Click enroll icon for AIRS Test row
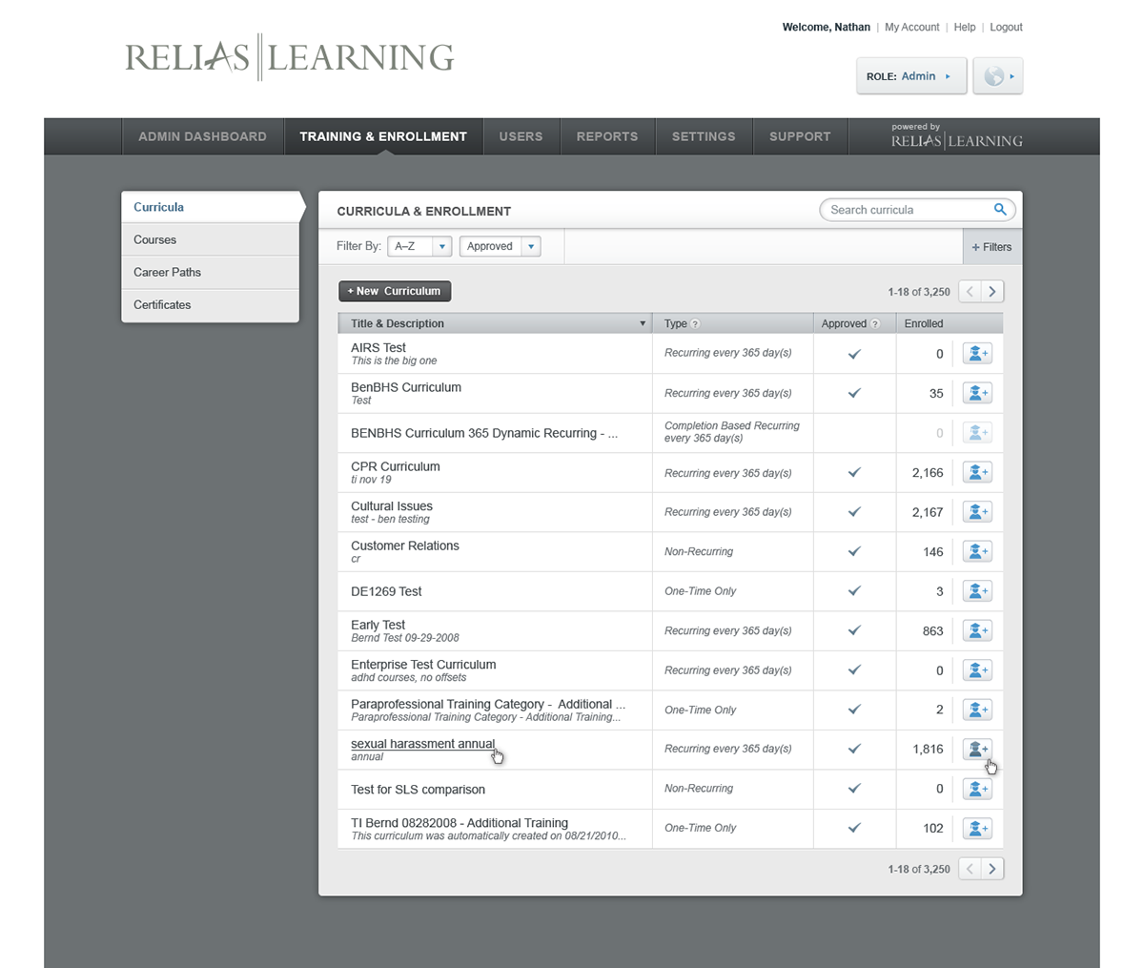Image resolution: width=1144 pixels, height=968 pixels. click(977, 354)
